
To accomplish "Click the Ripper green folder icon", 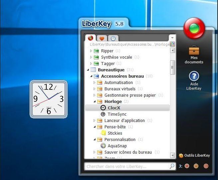I will point(96,51).
